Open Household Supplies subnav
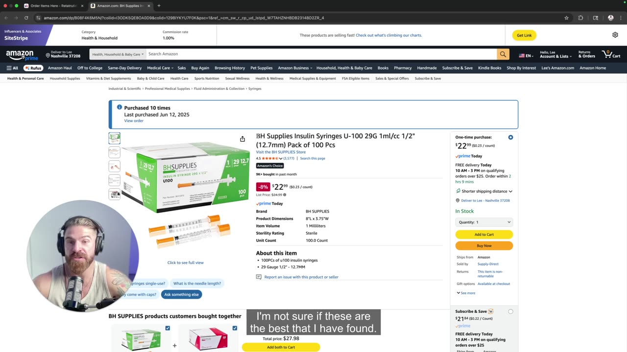Viewport: 627px width, 352px height. [65, 78]
